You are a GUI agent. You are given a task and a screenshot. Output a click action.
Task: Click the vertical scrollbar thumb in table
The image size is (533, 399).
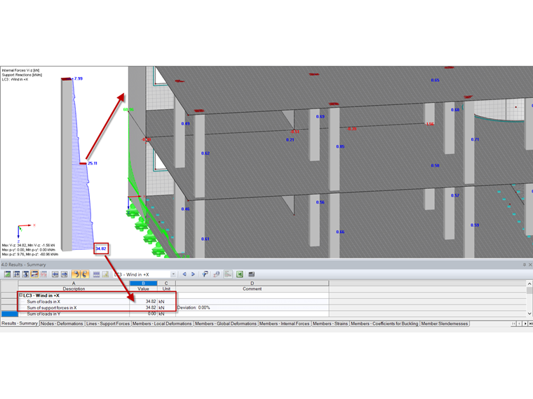(x=529, y=290)
